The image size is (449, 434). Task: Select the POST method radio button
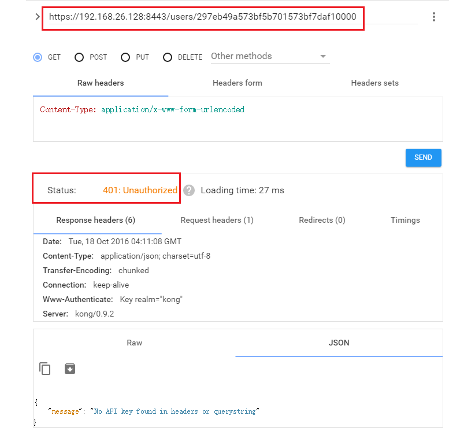79,57
